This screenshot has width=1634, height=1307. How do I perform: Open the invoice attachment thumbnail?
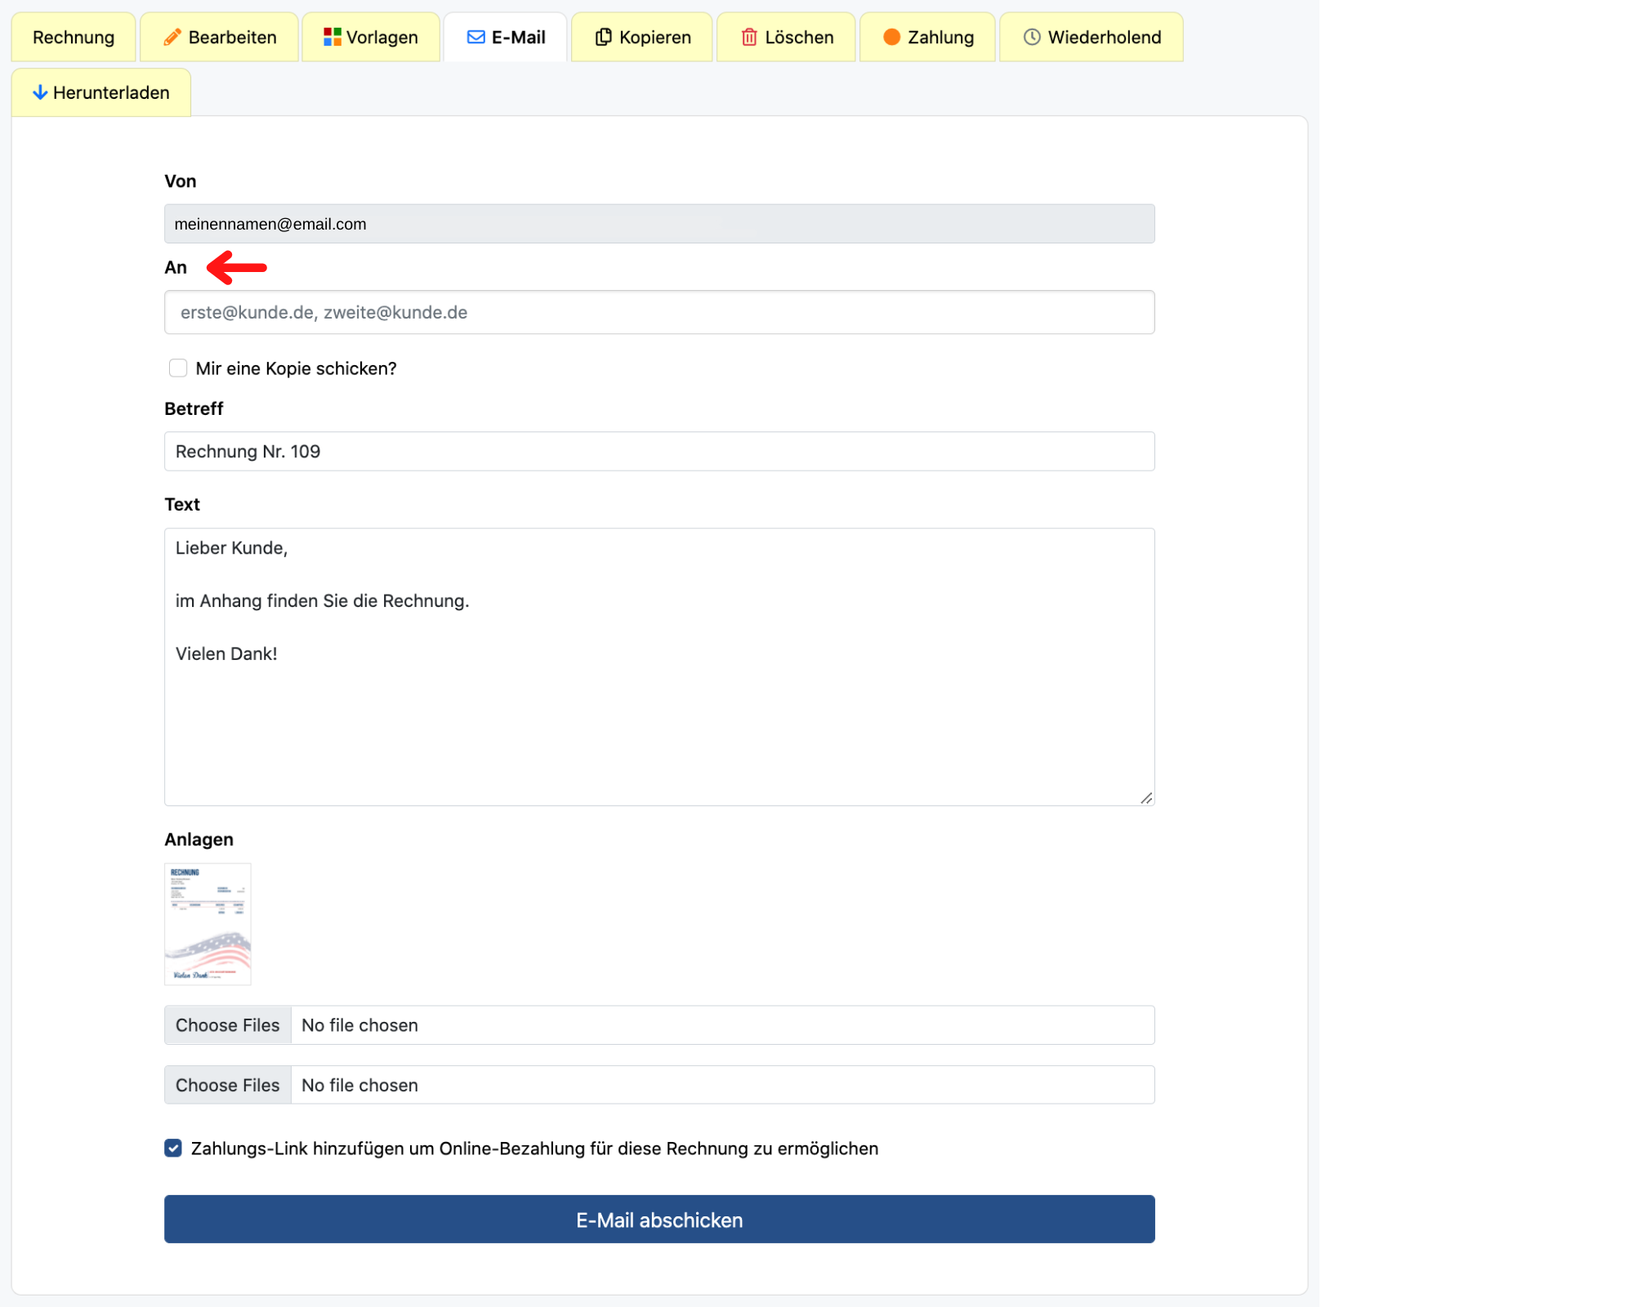click(x=208, y=924)
